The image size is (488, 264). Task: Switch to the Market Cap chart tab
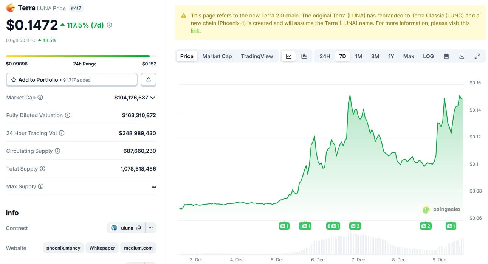[217, 56]
